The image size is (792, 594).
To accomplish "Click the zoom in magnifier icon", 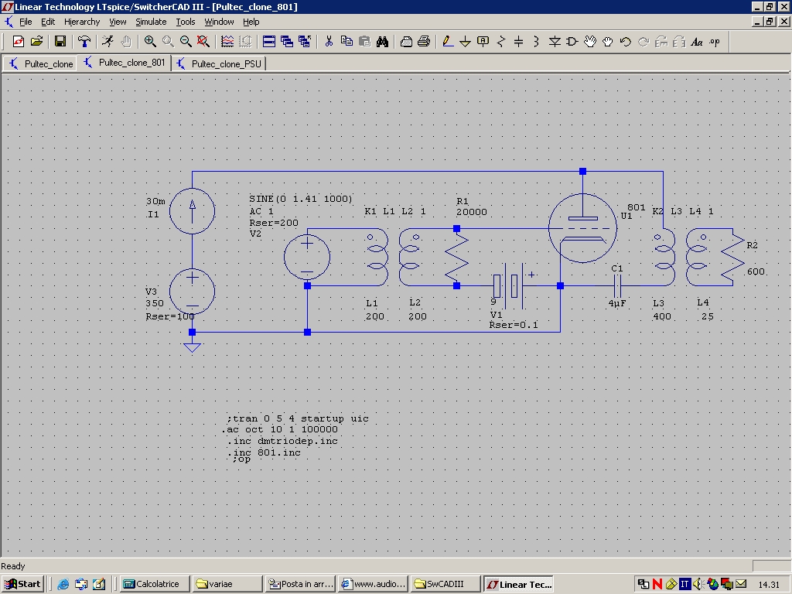I will point(150,42).
